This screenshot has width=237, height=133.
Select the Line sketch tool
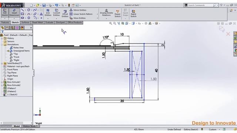pos(23,10)
